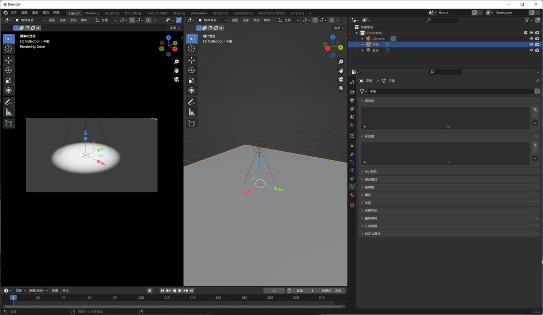
Task: Open the 渲染 menu in the top bar
Action: click(x=35, y=13)
